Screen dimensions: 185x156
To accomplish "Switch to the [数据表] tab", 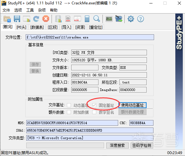I will (x=37, y=27).
